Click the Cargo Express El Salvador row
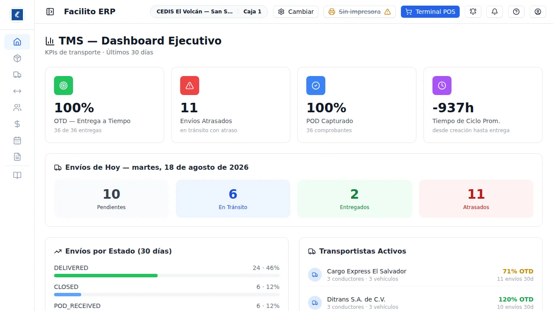 coord(421,275)
